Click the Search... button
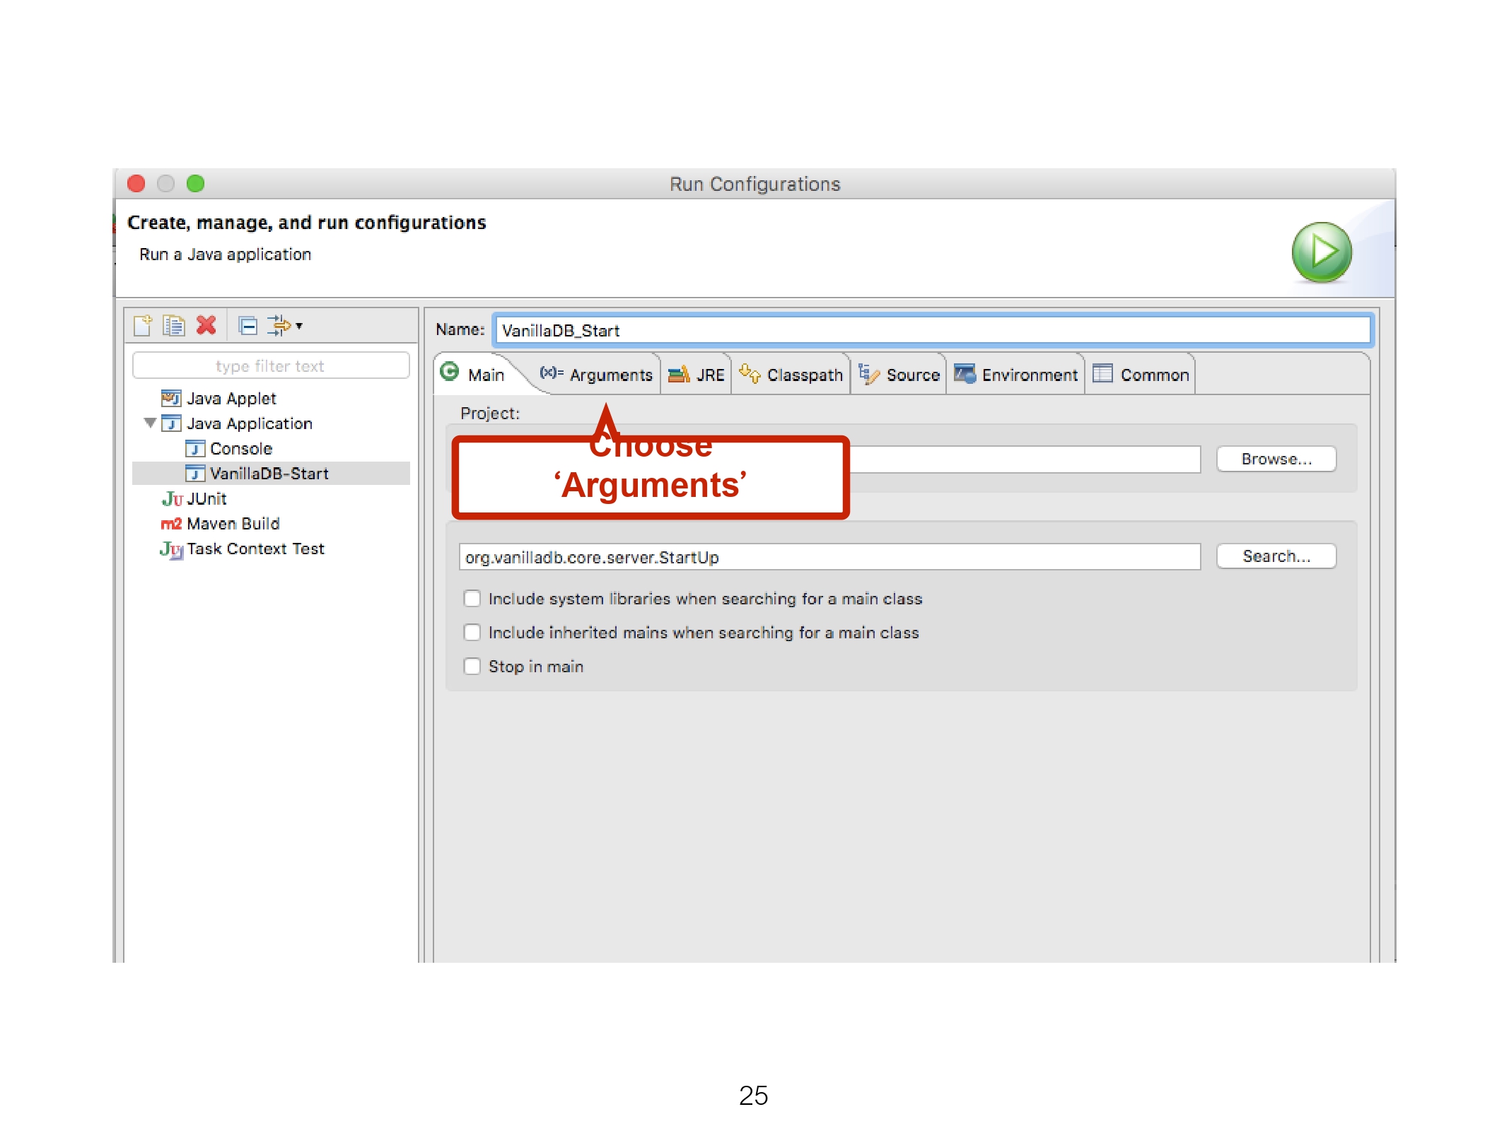 (1276, 556)
